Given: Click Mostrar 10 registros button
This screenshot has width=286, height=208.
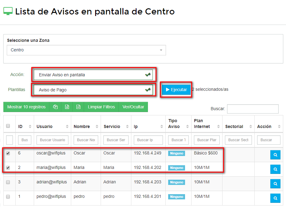Looking at the screenshot, I should 26,107.
